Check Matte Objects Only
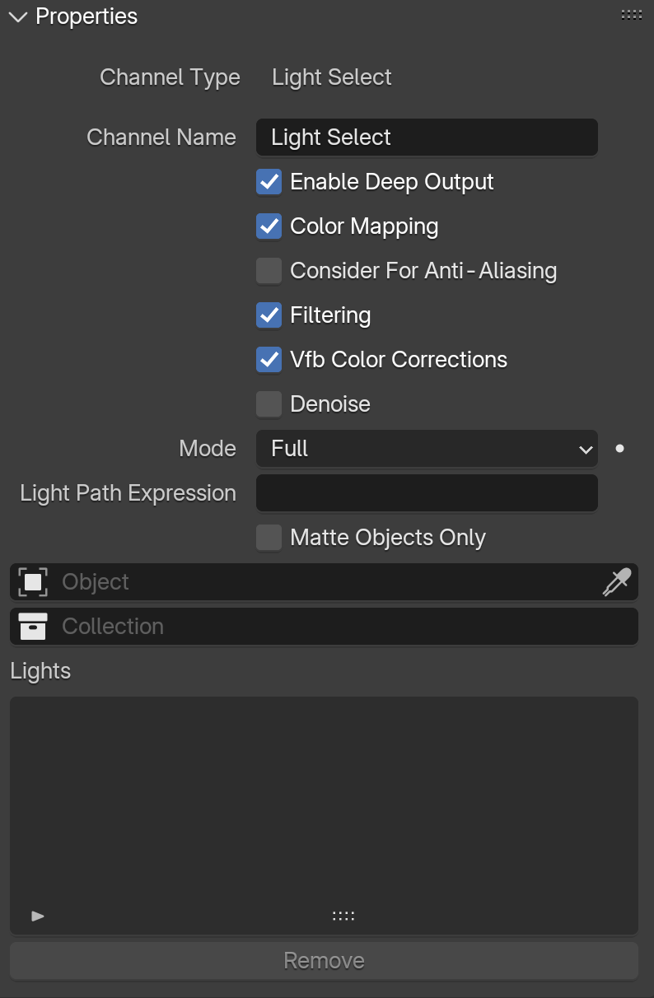 click(269, 538)
